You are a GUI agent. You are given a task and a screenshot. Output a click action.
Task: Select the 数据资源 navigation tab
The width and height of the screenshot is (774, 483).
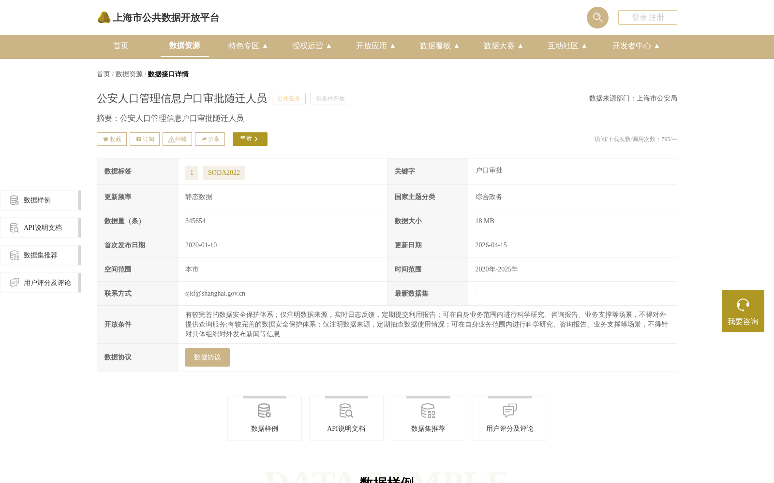pyautogui.click(x=185, y=45)
